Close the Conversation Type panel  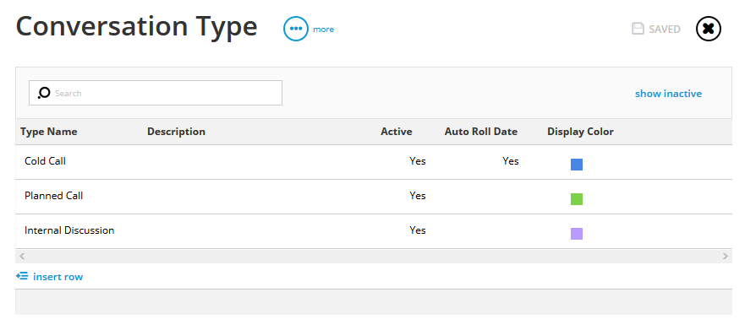[x=708, y=29]
